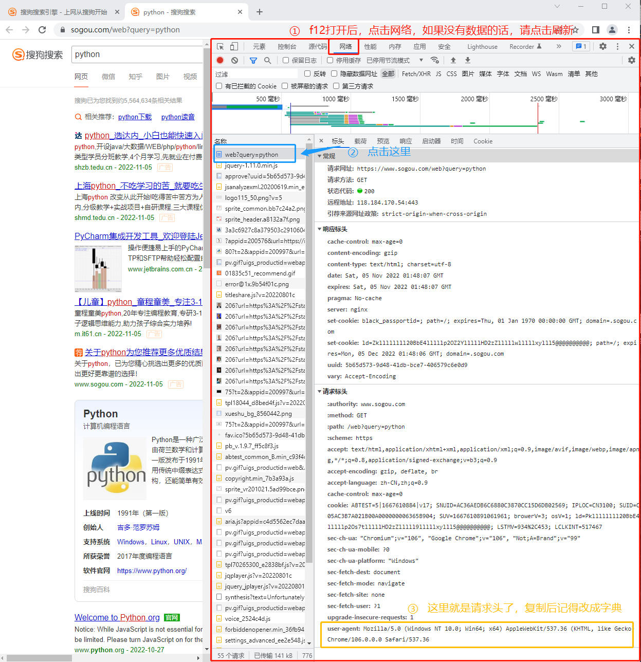The image size is (641, 662).
Task: Click the Sogou search box containing python
Action: [x=138, y=54]
